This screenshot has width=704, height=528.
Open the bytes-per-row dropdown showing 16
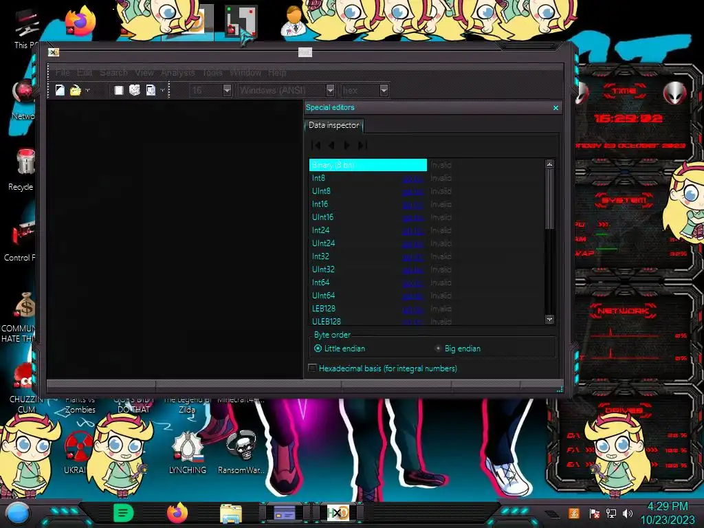click(x=227, y=90)
